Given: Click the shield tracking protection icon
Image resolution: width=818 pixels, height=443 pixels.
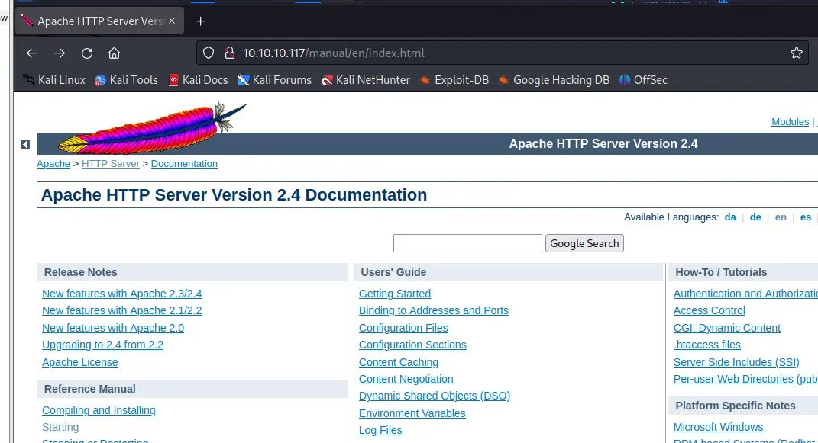Looking at the screenshot, I should point(209,53).
